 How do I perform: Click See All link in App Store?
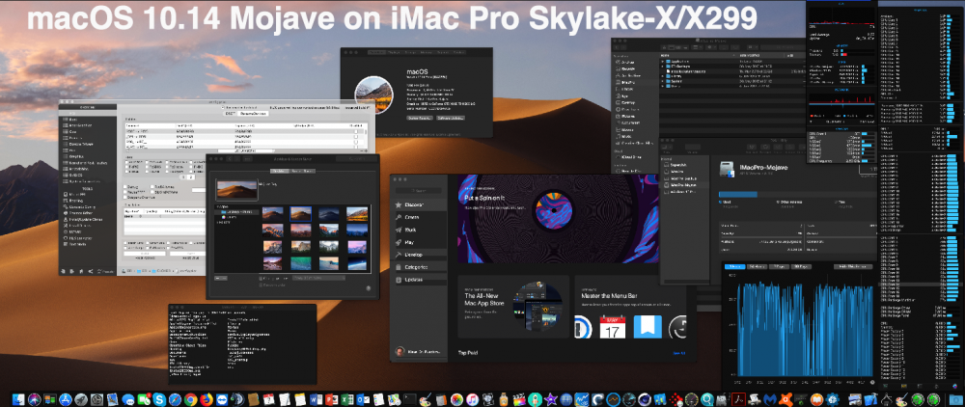coord(678,353)
